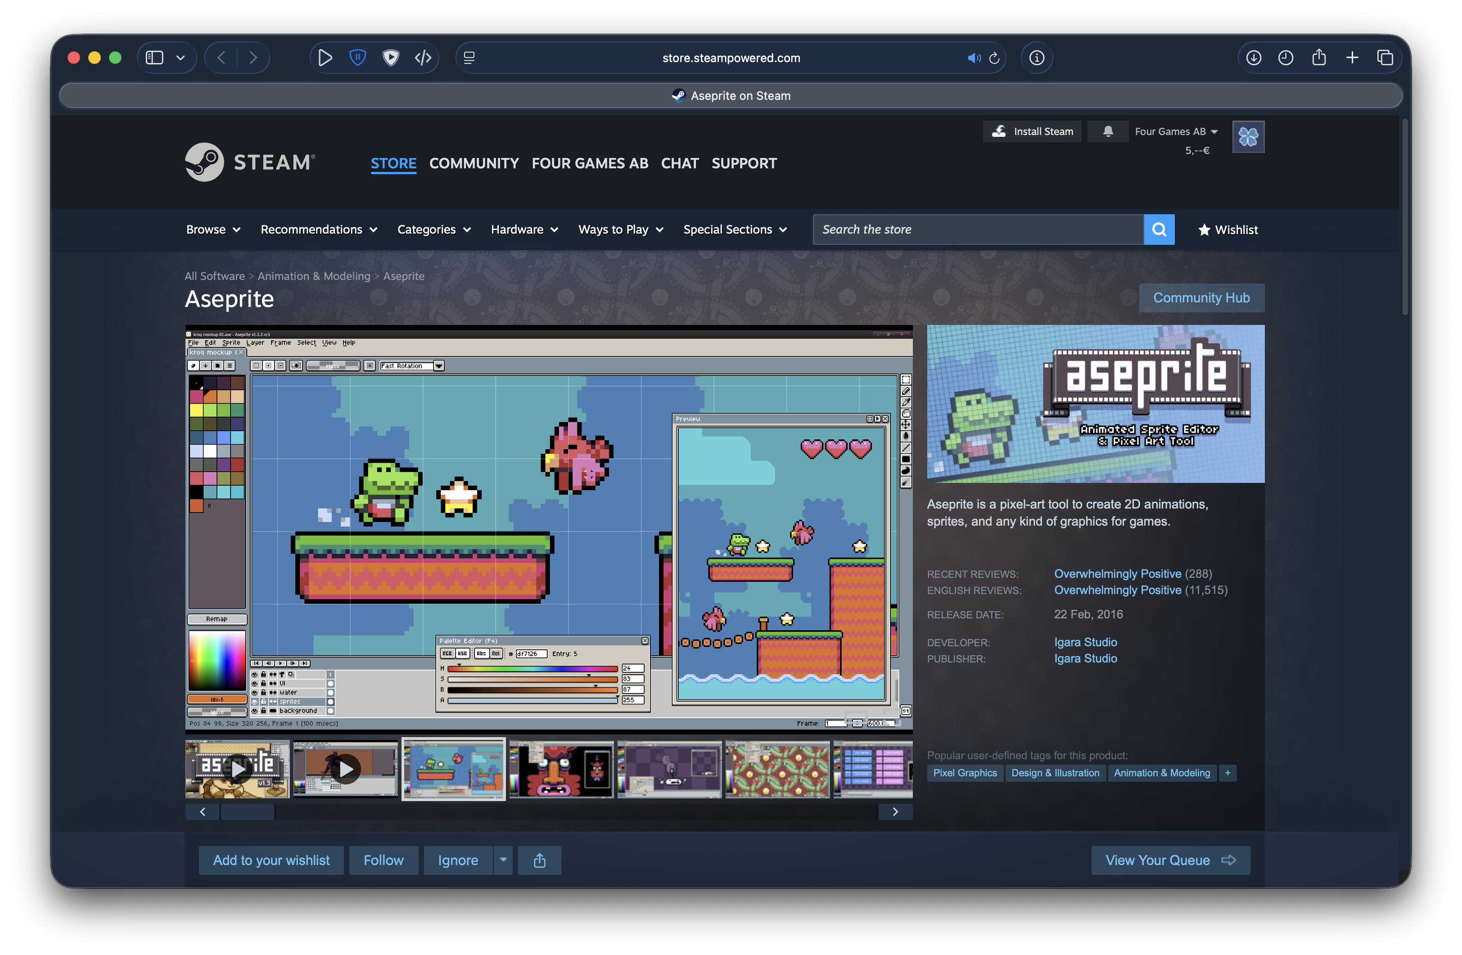Screen dimensions: 1462x955
Task: Ignore this product
Action: pos(458,860)
